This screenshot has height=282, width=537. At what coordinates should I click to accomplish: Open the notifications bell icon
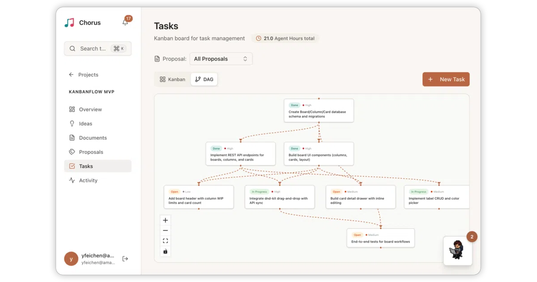pyautogui.click(x=125, y=22)
